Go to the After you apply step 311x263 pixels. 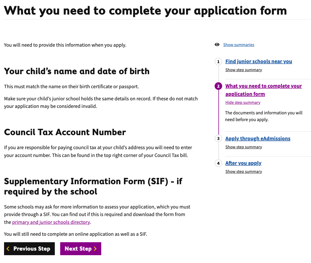(243, 163)
